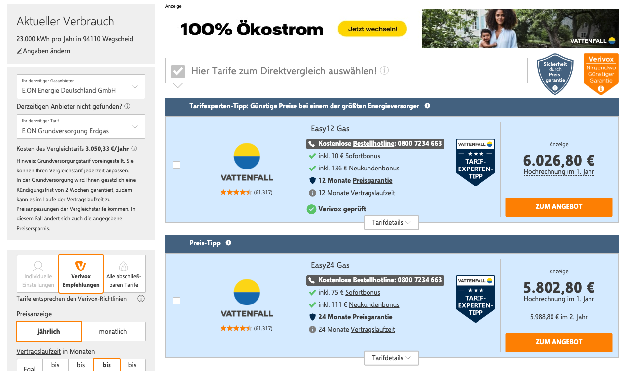Click info icon next to Verivox-Richtlinien text
Image resolution: width=626 pixels, height=371 pixels.
[x=141, y=299]
